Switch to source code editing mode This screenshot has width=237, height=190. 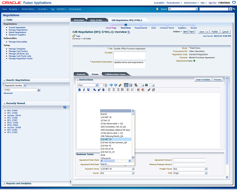coord(131,85)
